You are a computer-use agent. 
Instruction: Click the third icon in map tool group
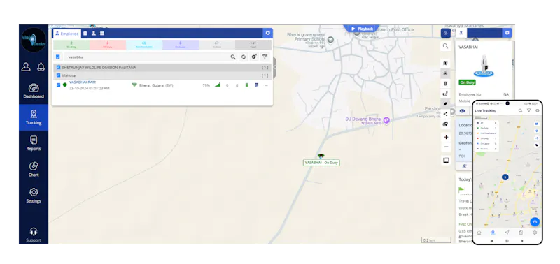click(445, 84)
